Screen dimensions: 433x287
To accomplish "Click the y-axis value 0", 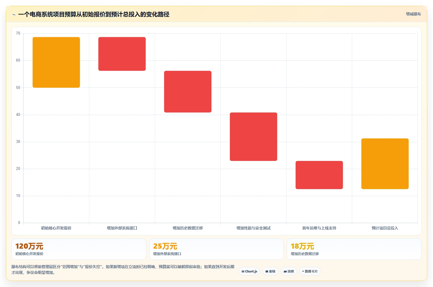I will click(x=19, y=223).
